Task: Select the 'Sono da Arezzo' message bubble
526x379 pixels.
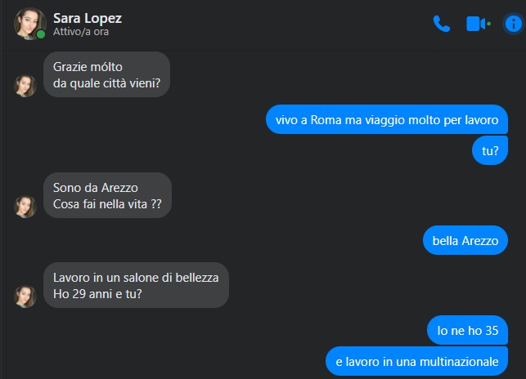Action: pos(90,186)
